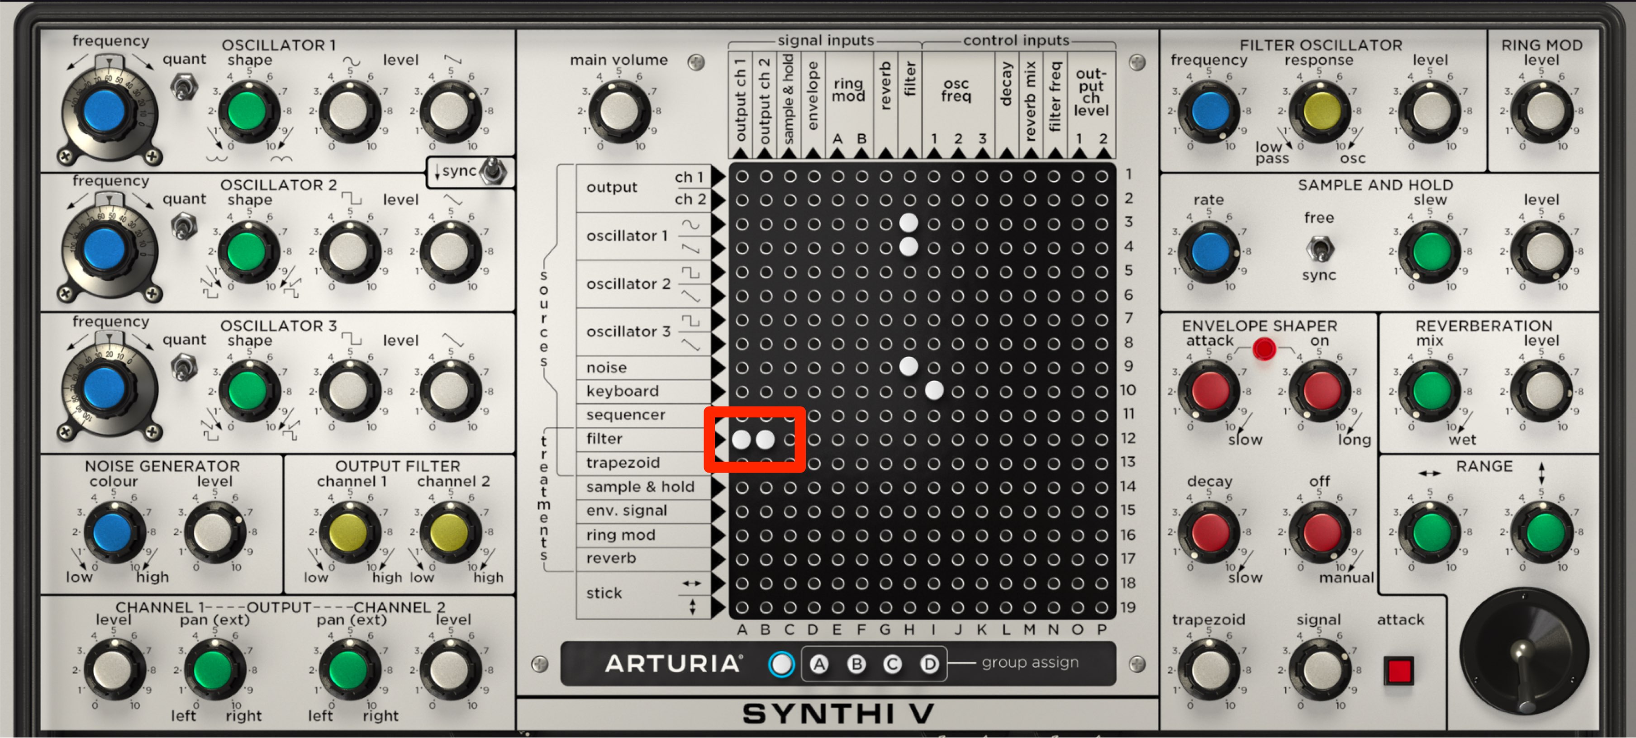Click Filter Oscillator blue frequency knob
This screenshot has width=1636, height=738.
click(1208, 110)
